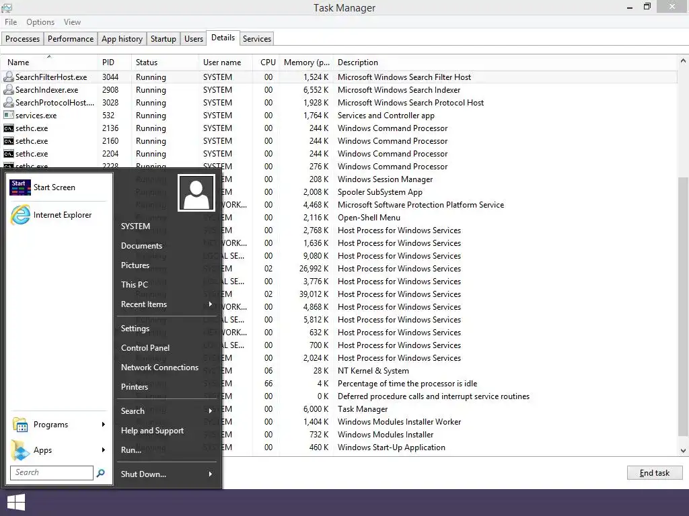The image size is (689, 516).
Task: Sort by Memory column header
Action: 306,62
